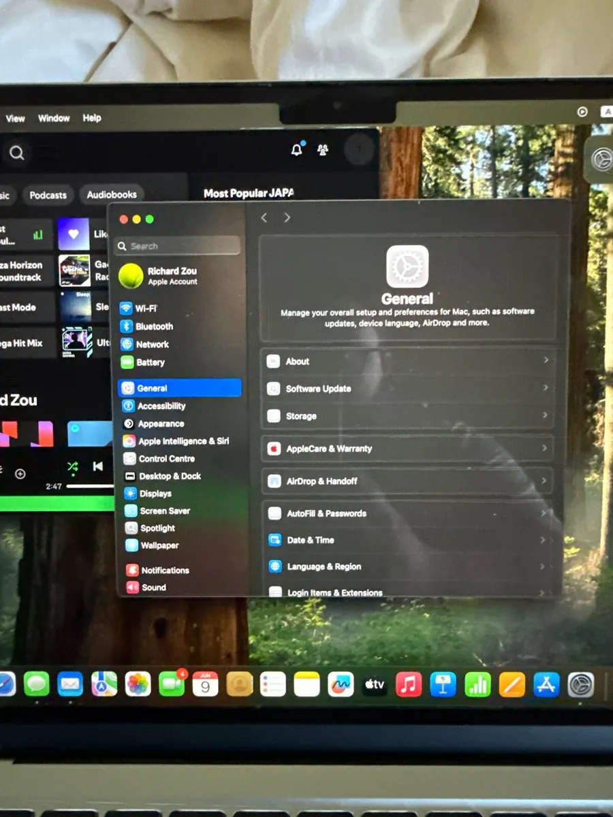Select the highlighted General sidebar item

pos(180,388)
